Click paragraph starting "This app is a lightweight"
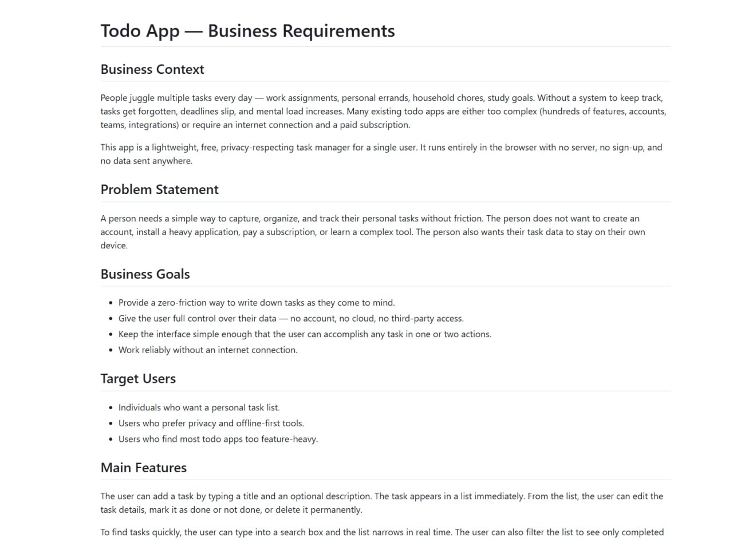The image size is (733, 542). 381,154
